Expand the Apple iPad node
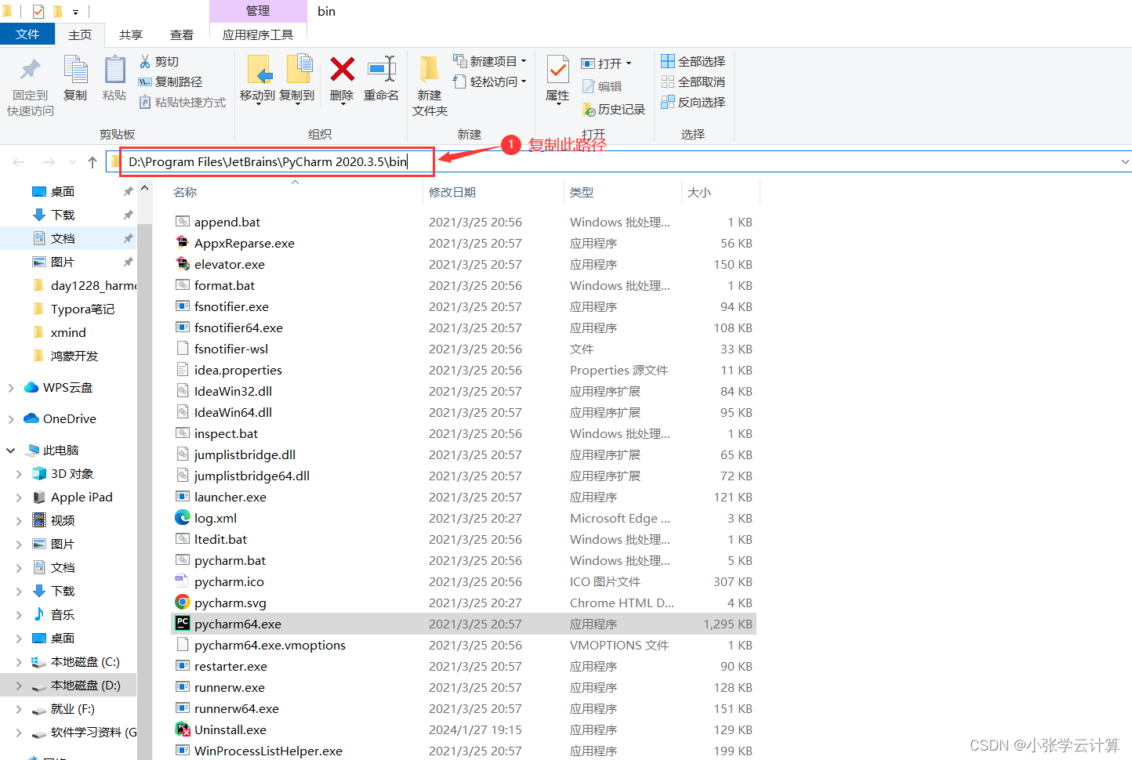 pos(19,497)
